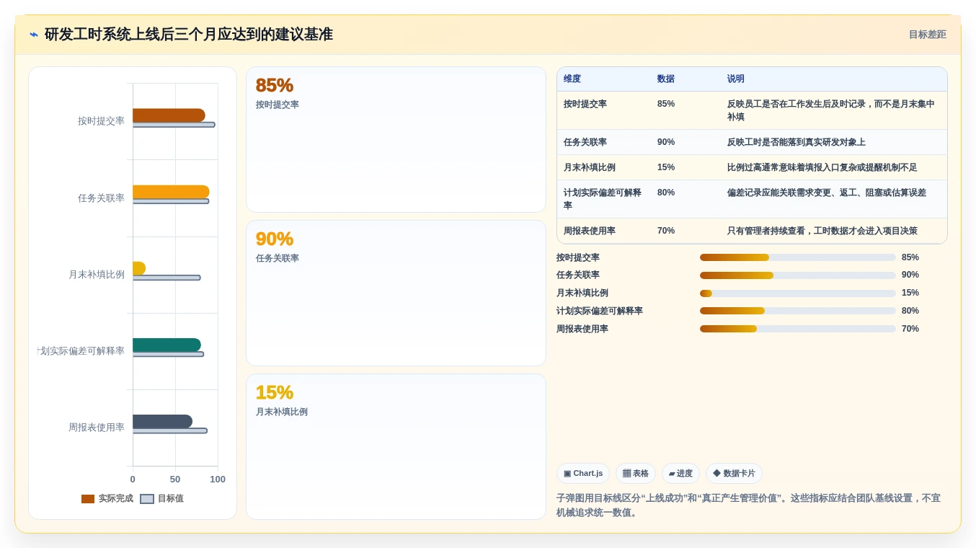Click the Chart.js tag chip
The image size is (976, 548).
[583, 474]
